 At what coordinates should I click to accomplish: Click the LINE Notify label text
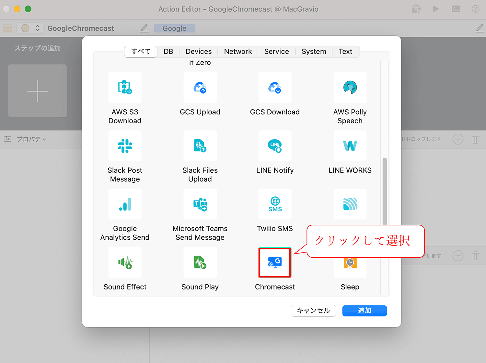tap(275, 170)
